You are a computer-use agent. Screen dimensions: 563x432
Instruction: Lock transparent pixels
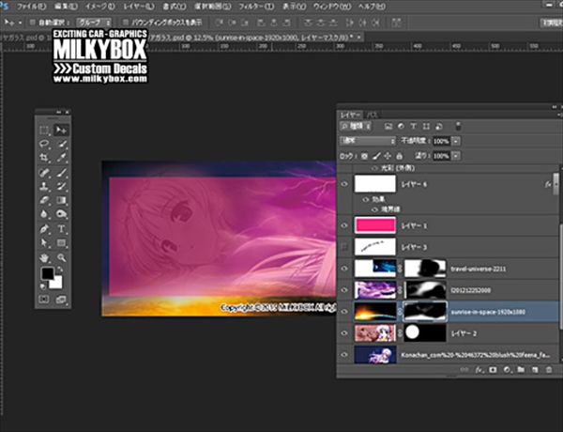[x=364, y=156]
